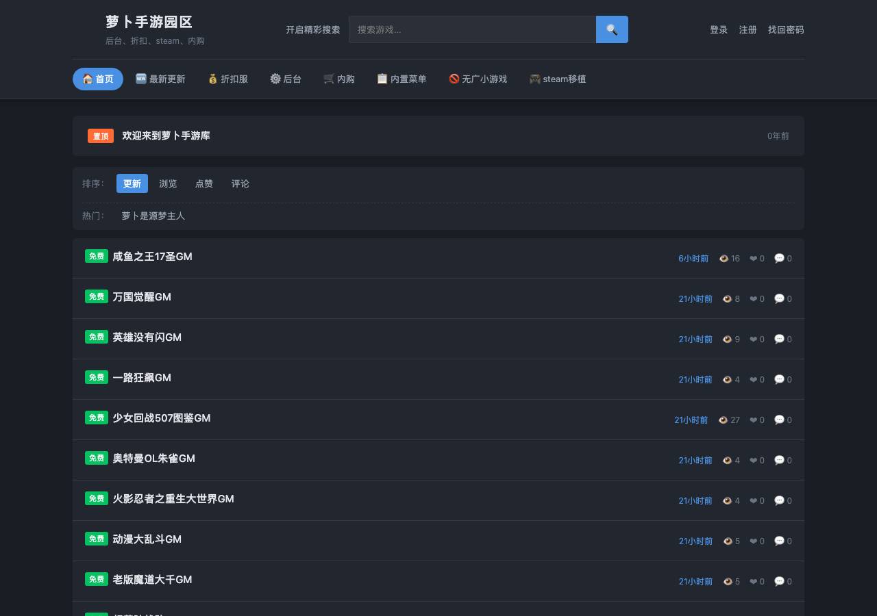This screenshot has height=616, width=877.
Task: Open the 登录 link
Action: 719,29
